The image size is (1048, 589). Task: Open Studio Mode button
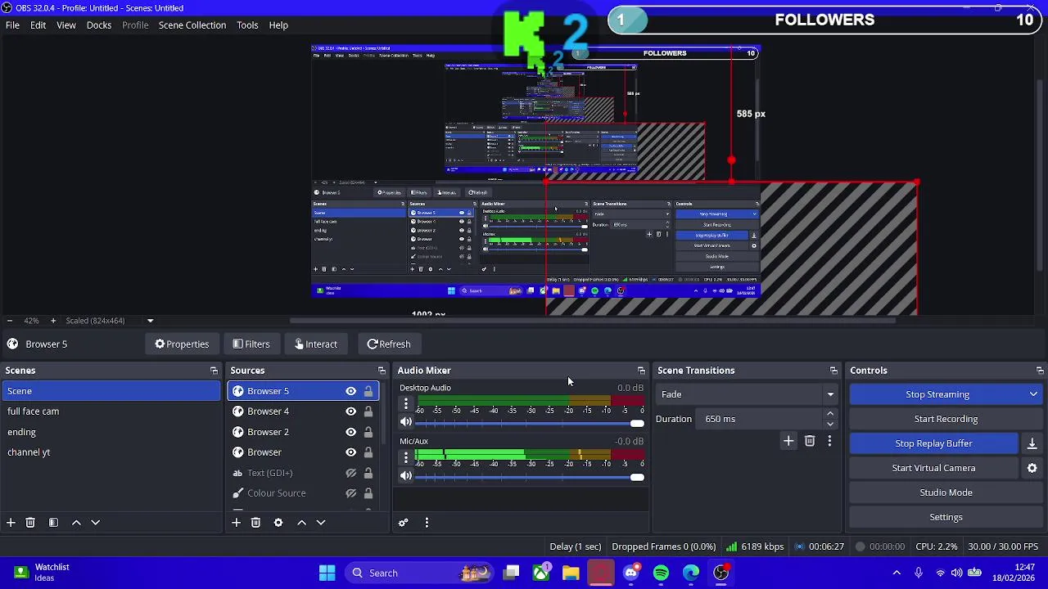(946, 492)
